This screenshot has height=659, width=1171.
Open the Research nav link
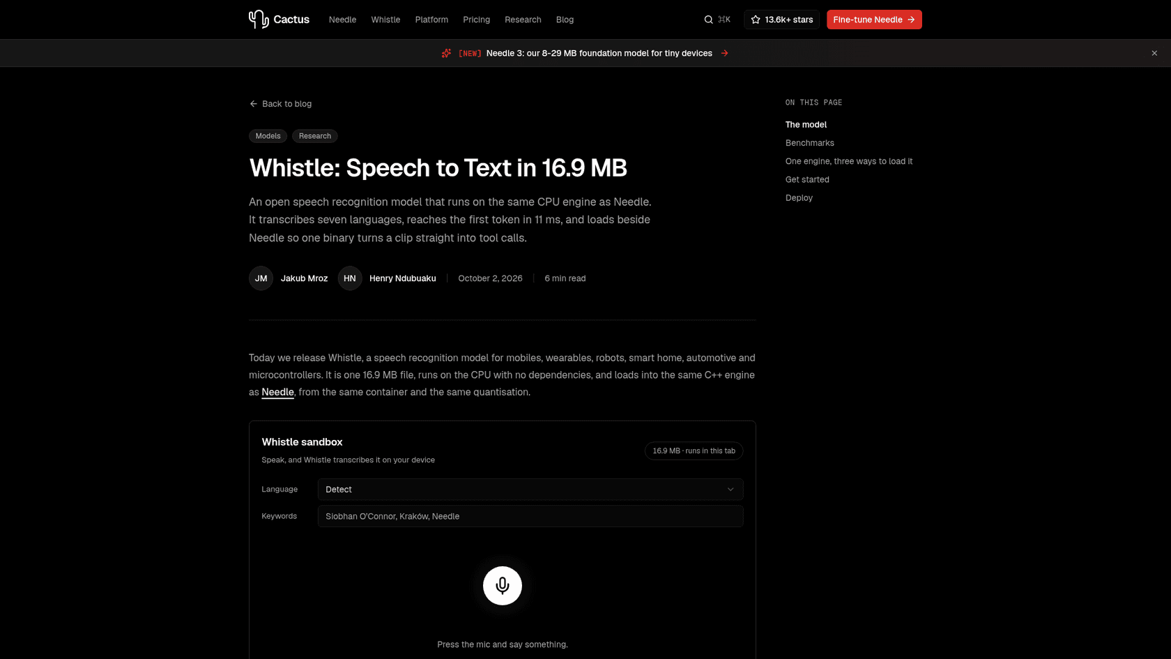click(523, 20)
